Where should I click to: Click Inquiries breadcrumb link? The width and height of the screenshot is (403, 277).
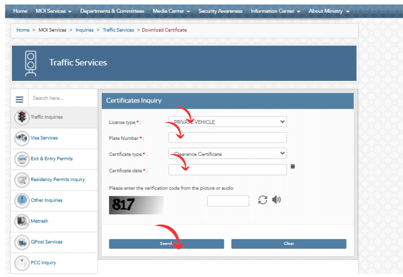(85, 30)
